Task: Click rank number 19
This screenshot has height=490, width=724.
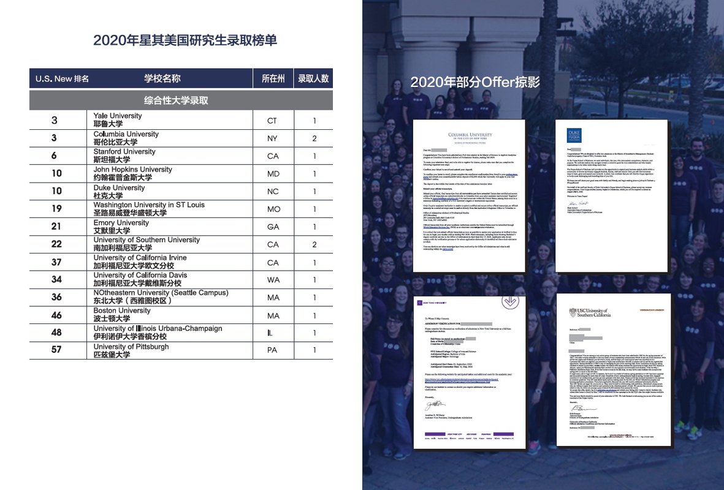Action: (x=56, y=208)
